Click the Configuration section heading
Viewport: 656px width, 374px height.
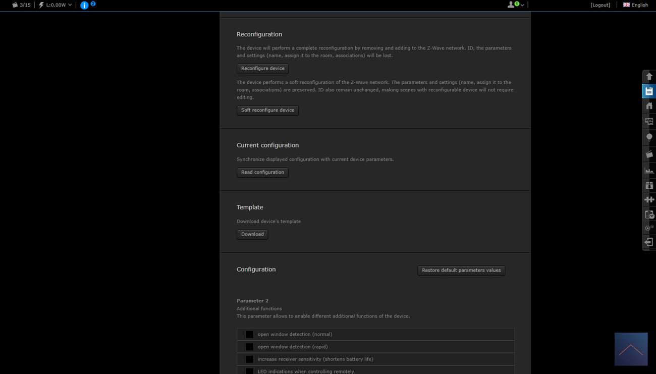coord(256,270)
